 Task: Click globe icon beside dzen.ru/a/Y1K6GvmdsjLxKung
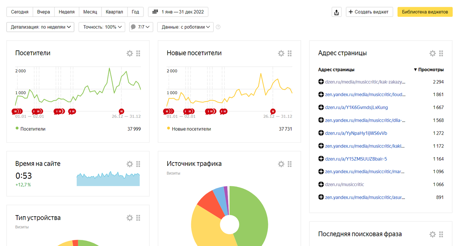[321, 108]
